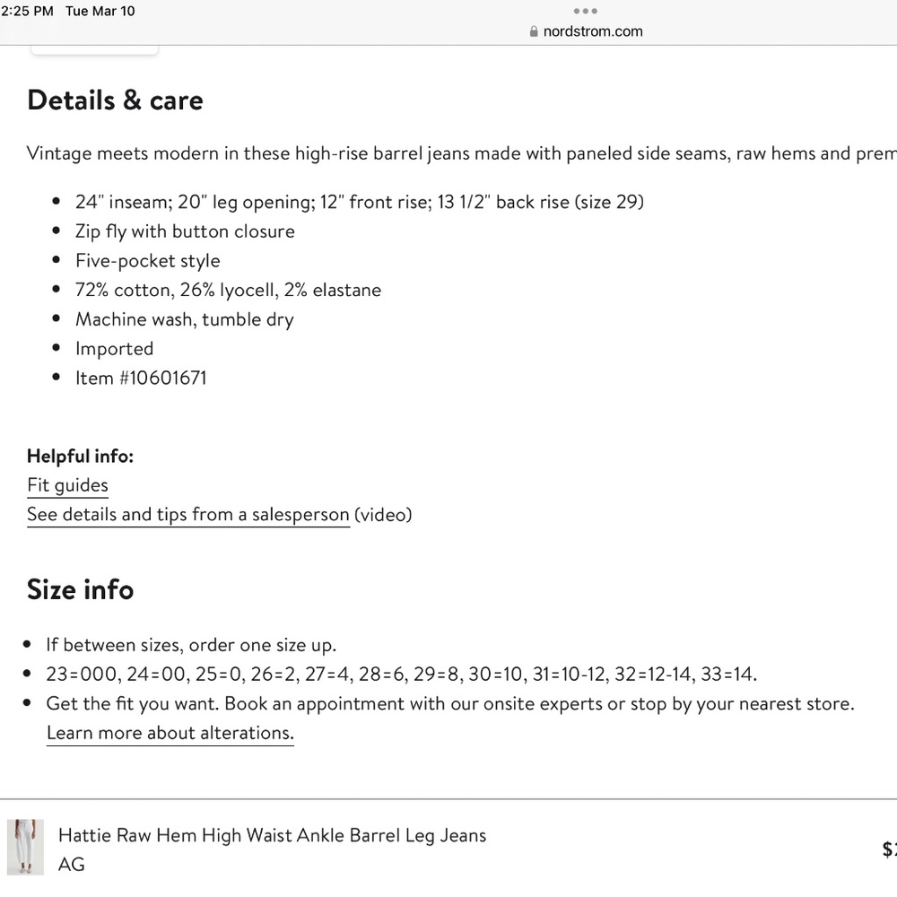
Task: Click the size conversion chart line
Action: 402,675
